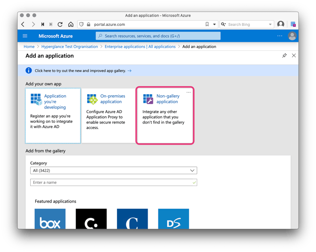Viewport: 316px width, 252px height.
Task: Expand the Category dropdown showing All (3422)
Action: click(113, 171)
